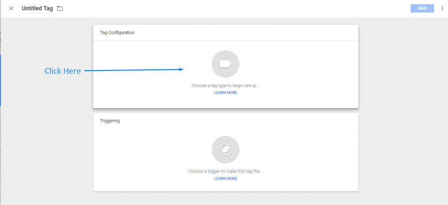Click the Untitled Tag name field
Image resolution: width=448 pixels, height=205 pixels.
tap(37, 9)
